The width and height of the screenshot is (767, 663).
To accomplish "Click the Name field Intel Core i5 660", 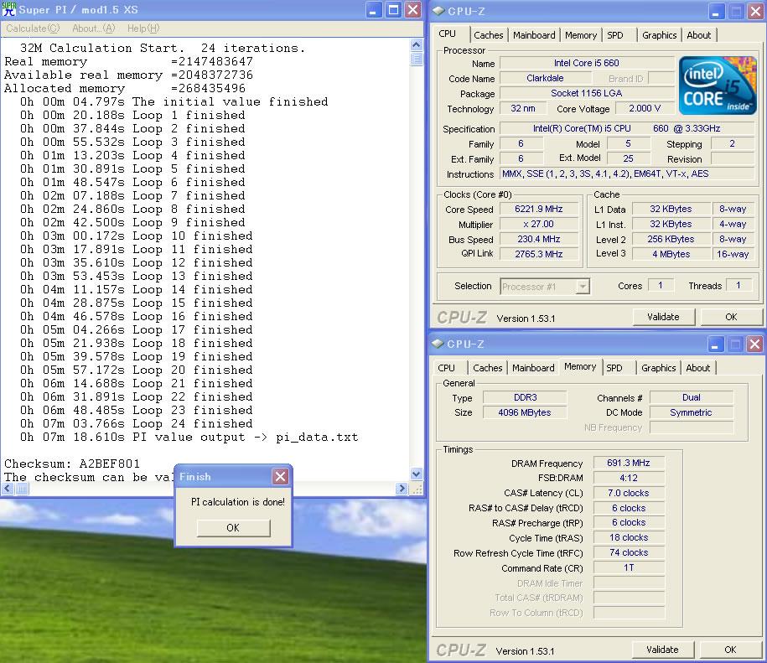I will pos(587,63).
